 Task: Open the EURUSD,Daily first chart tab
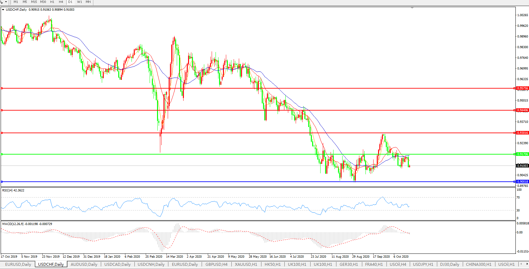click(x=18, y=264)
